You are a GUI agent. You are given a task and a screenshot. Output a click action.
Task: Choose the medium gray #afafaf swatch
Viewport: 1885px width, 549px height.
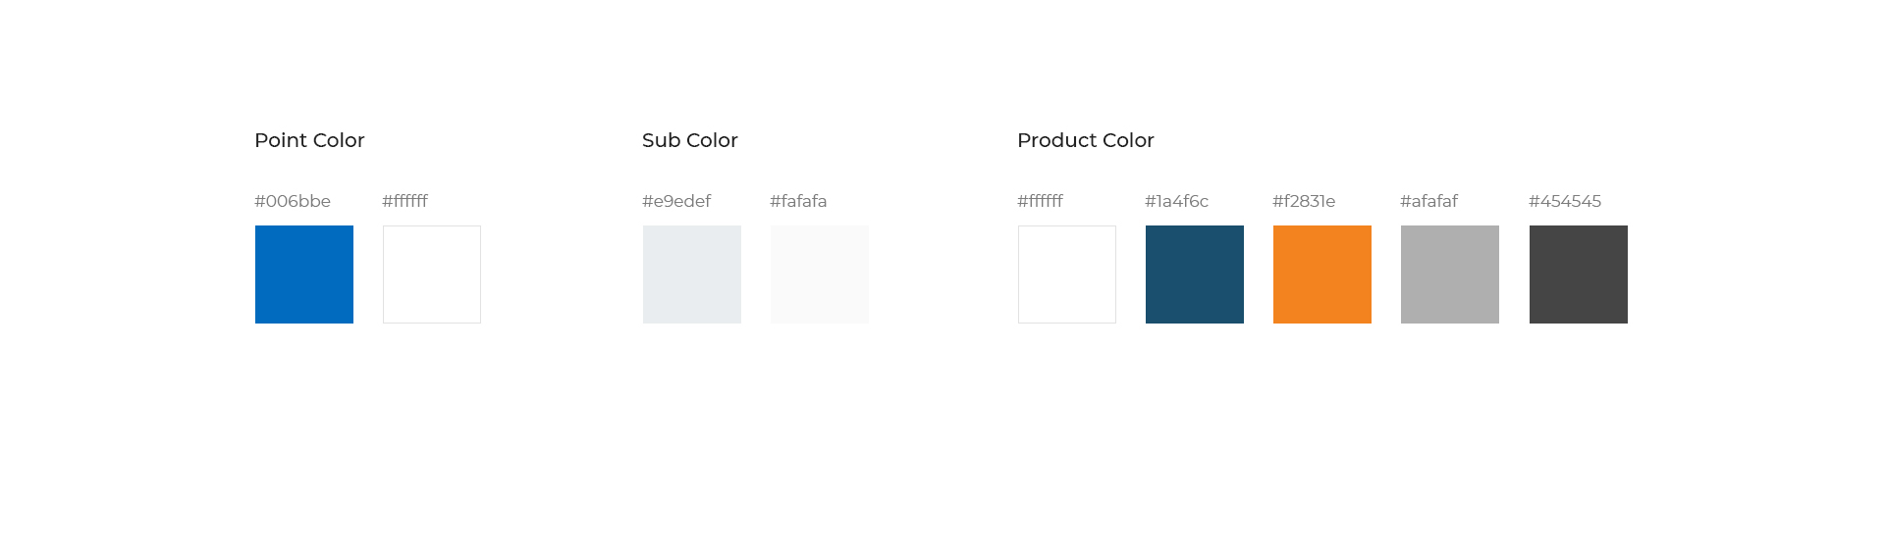(1450, 274)
